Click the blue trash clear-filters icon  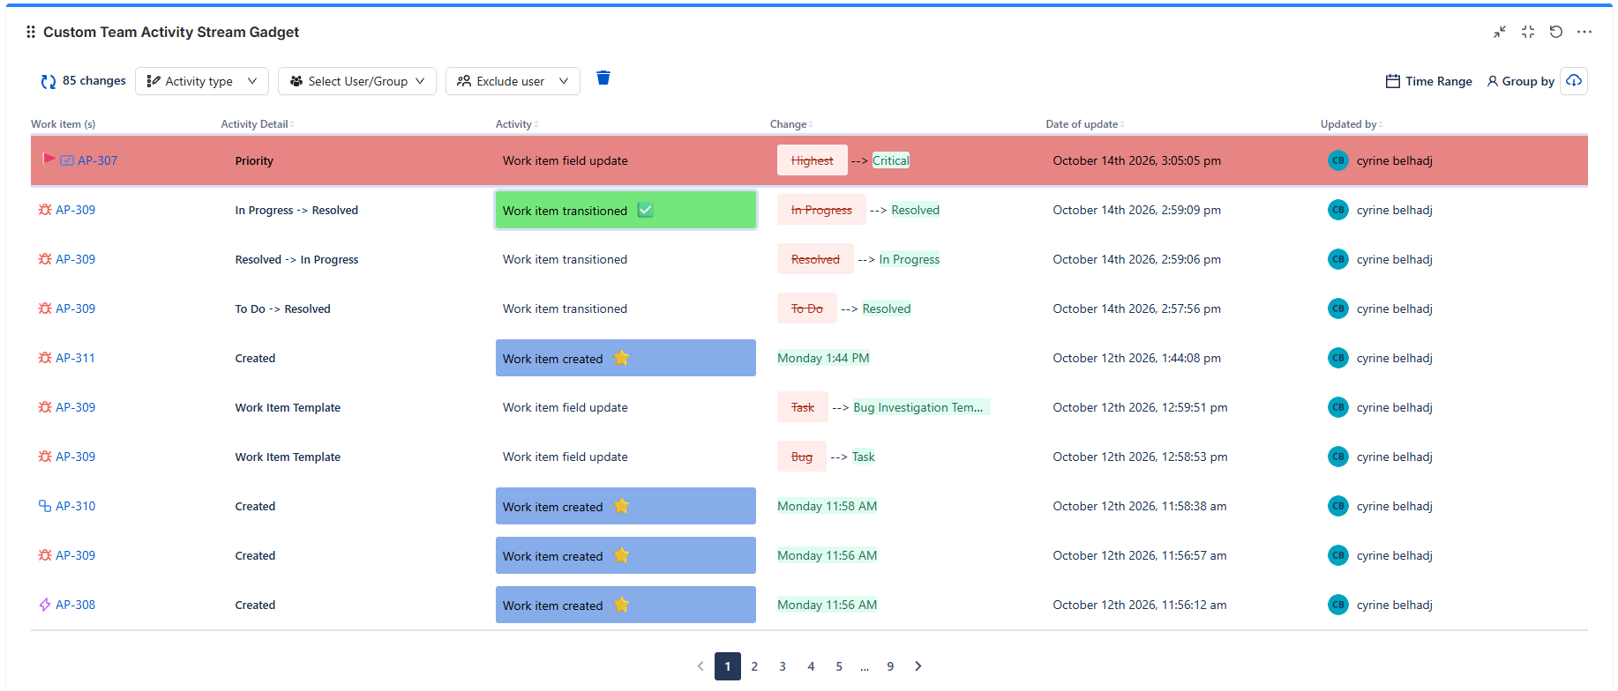[x=603, y=78]
